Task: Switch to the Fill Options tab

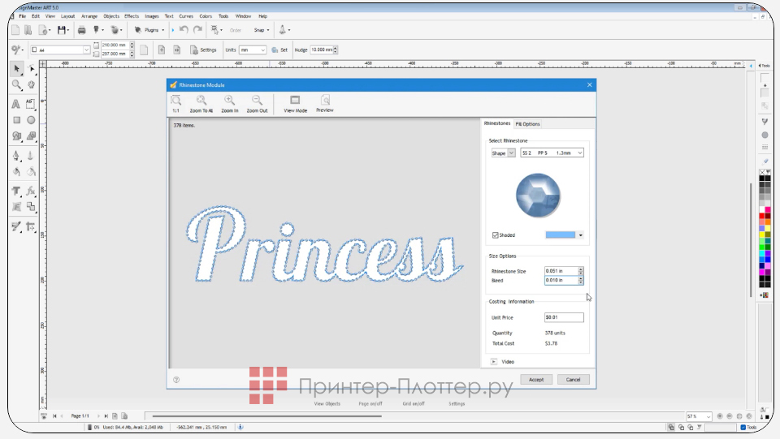Action: coord(527,124)
